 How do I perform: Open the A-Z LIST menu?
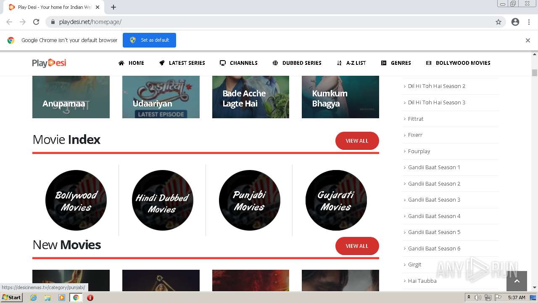pos(351,63)
